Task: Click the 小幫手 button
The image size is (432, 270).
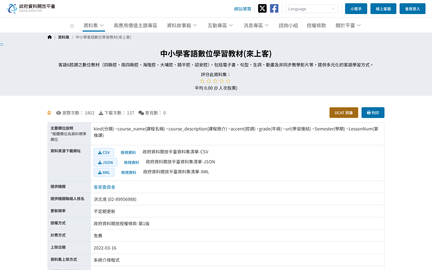Action: click(356, 9)
